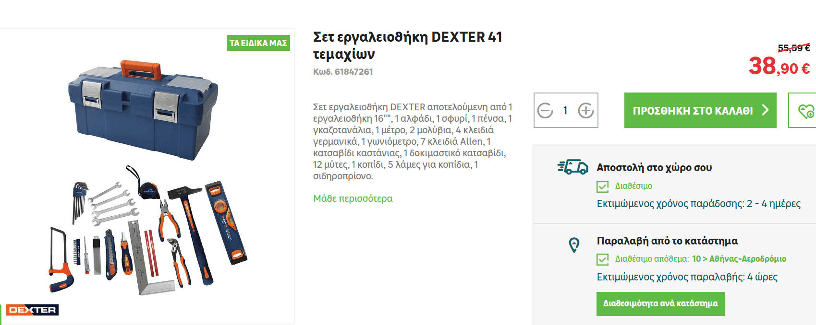Click the quantity value field showing 1

[x=565, y=111]
